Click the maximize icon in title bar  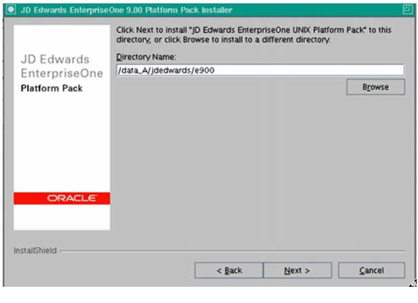[x=407, y=10]
